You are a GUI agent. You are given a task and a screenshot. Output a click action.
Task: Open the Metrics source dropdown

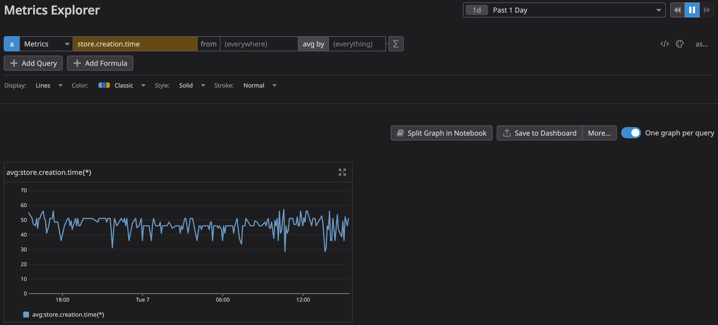point(46,44)
